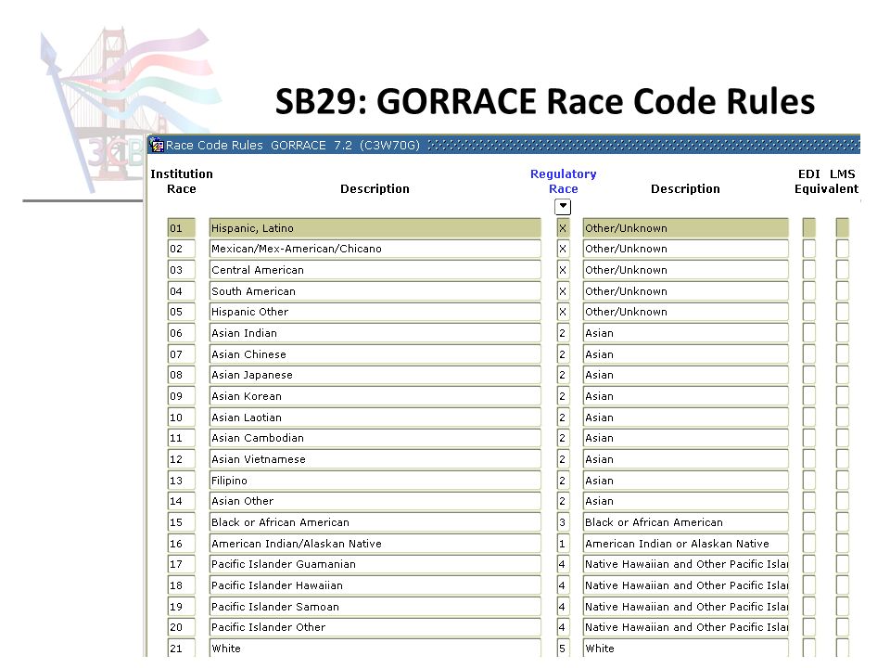Viewport: 890px width, 668px height.
Task: Click 'Other/Unknown' regulatory description in row 05
Action: [x=686, y=312]
